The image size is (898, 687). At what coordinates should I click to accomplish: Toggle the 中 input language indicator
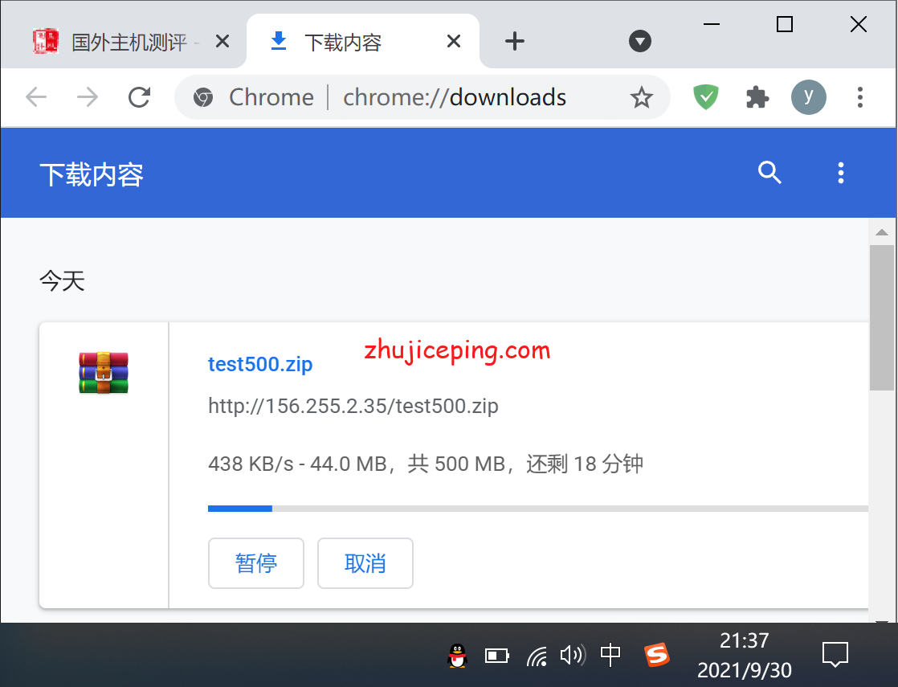click(610, 654)
